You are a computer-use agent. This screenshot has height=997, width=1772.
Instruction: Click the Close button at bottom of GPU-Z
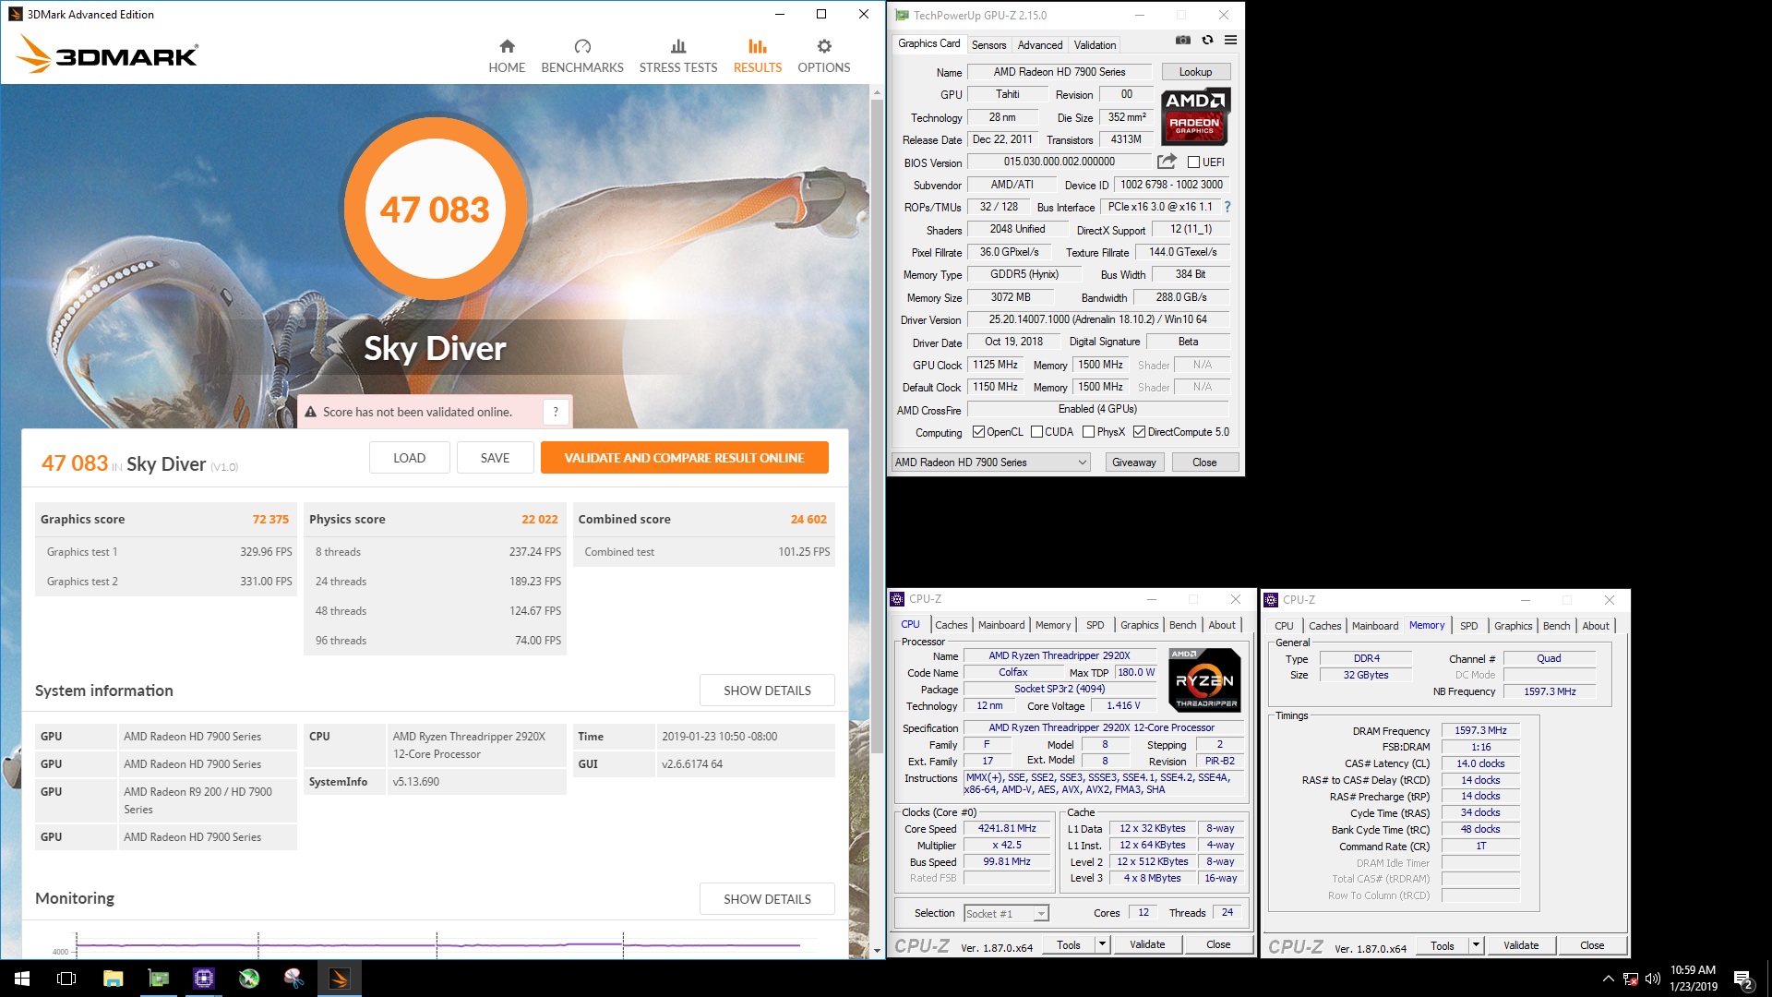(x=1203, y=462)
